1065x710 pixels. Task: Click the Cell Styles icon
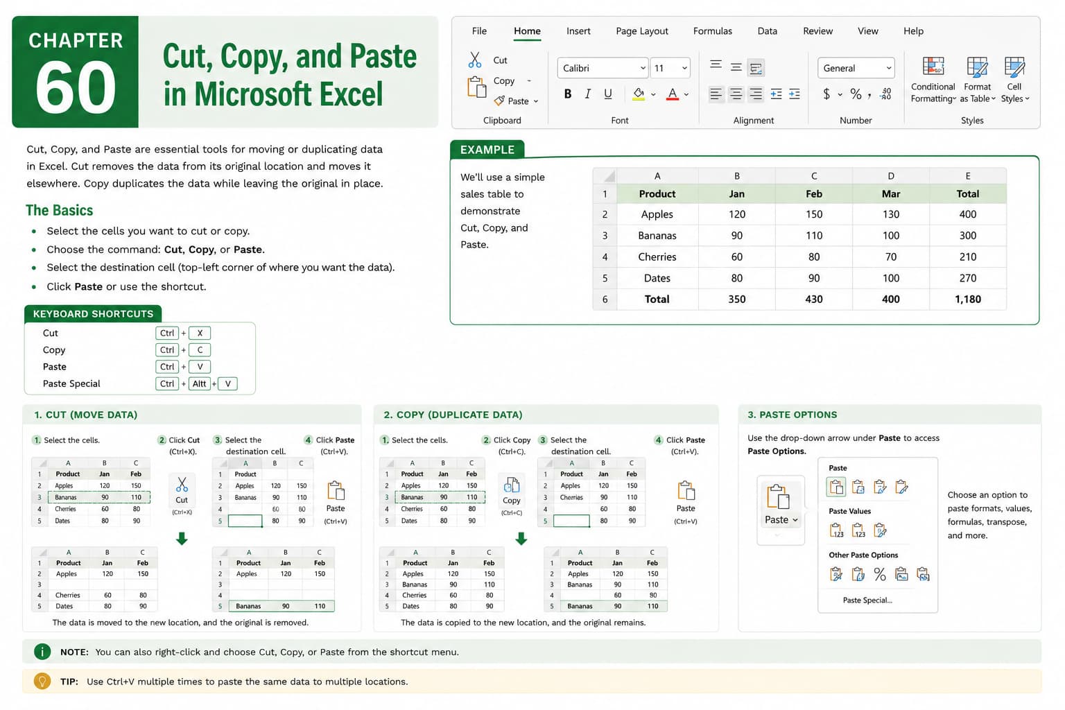tap(1014, 67)
